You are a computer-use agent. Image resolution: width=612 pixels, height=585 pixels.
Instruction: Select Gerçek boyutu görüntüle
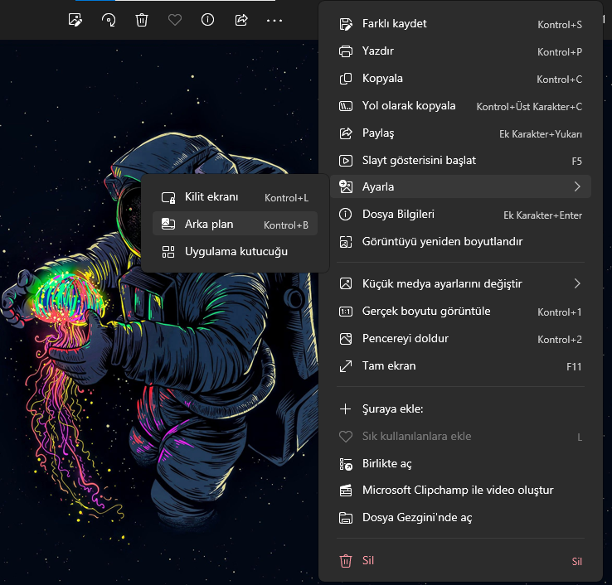(460, 312)
